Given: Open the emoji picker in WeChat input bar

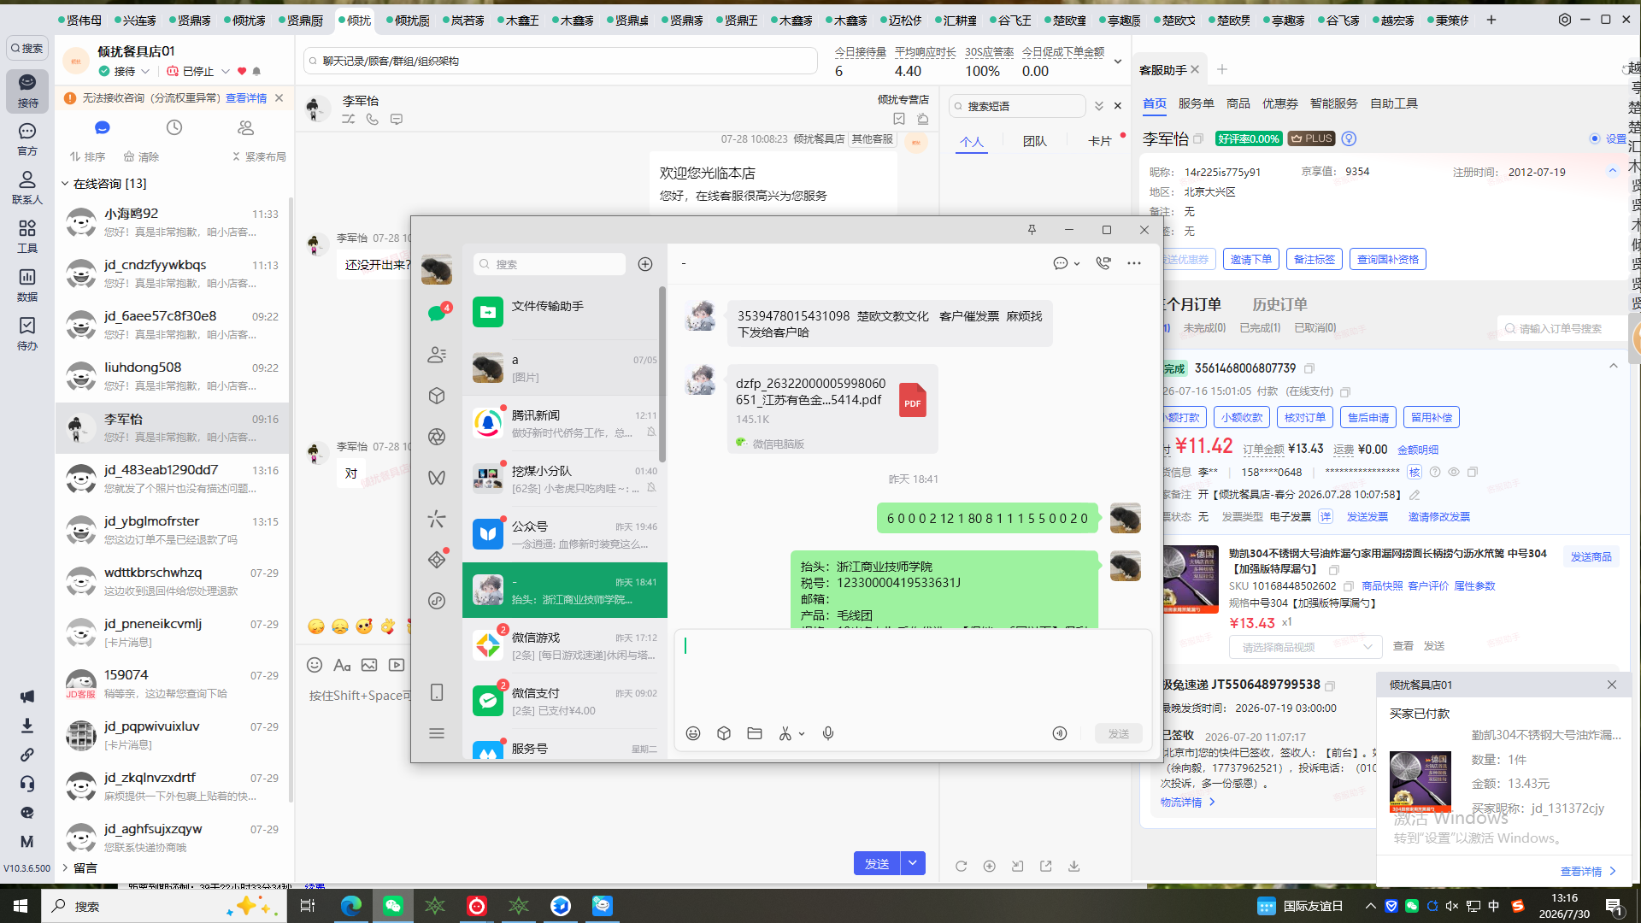Looking at the screenshot, I should pos(693,733).
